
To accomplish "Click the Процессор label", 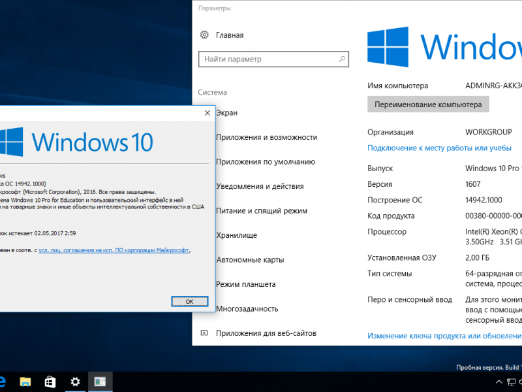I will click(x=387, y=232).
